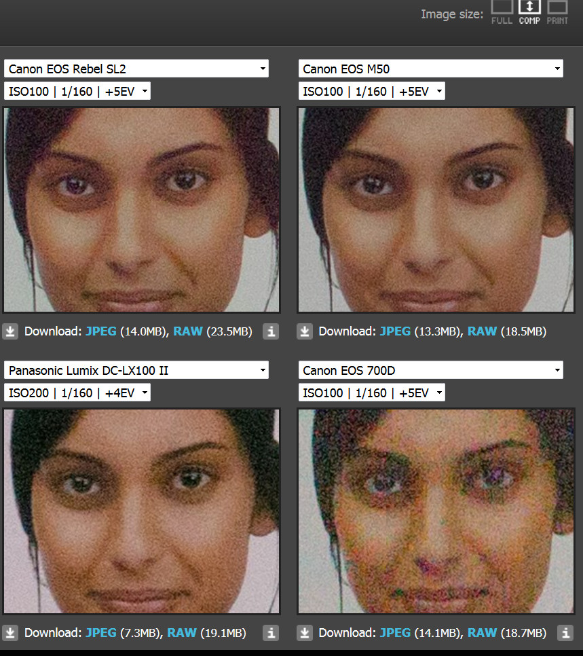Viewport: 583px width, 656px height.
Task: Expand Panasonic Lumix DC-LX100 II camera dropdown
Action: [136, 370]
